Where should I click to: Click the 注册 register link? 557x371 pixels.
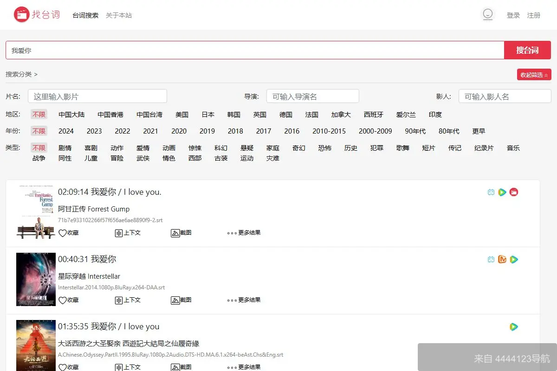tap(534, 15)
